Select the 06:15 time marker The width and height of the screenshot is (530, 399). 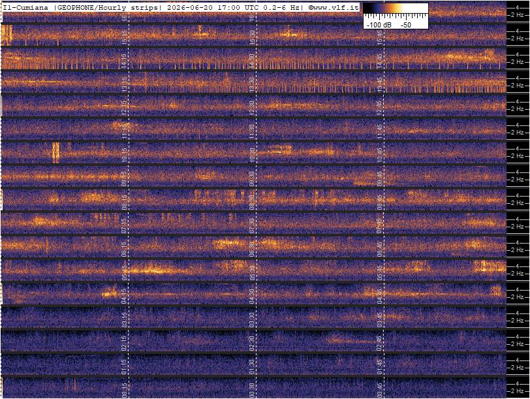(124, 249)
